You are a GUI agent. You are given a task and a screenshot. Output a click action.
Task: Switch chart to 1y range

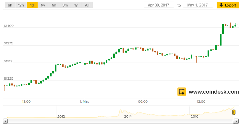tap(76, 5)
